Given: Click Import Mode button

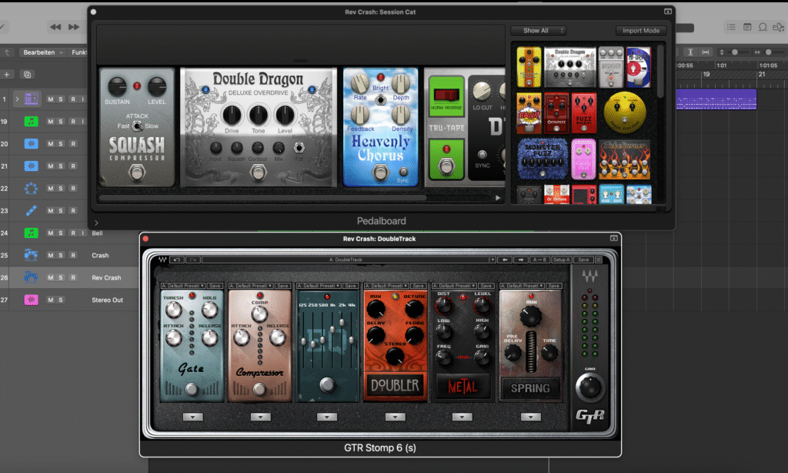Looking at the screenshot, I should [x=641, y=31].
